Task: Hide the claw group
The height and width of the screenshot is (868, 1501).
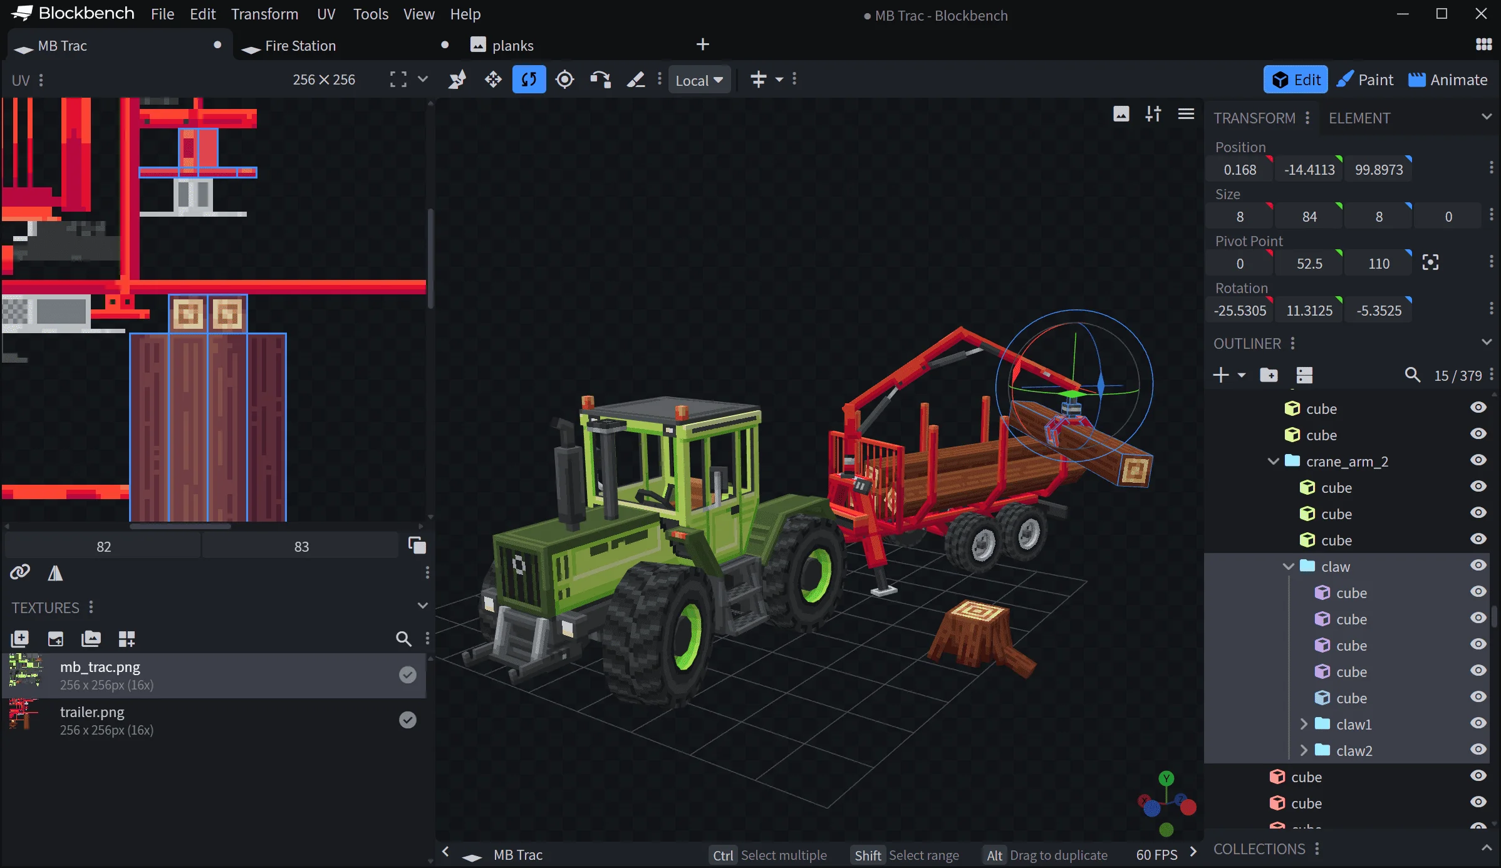Action: pos(1478,564)
